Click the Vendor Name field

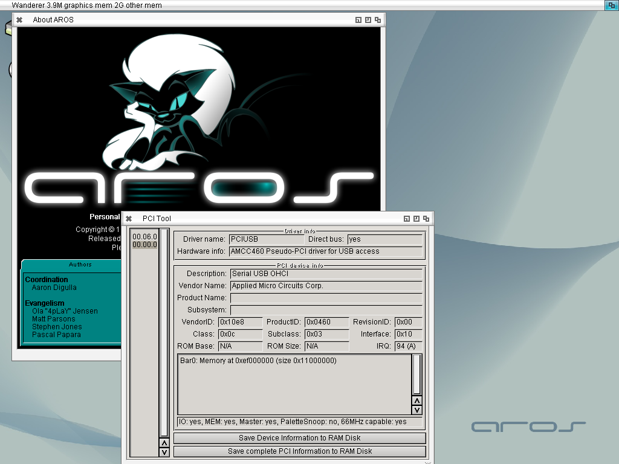[x=326, y=286]
